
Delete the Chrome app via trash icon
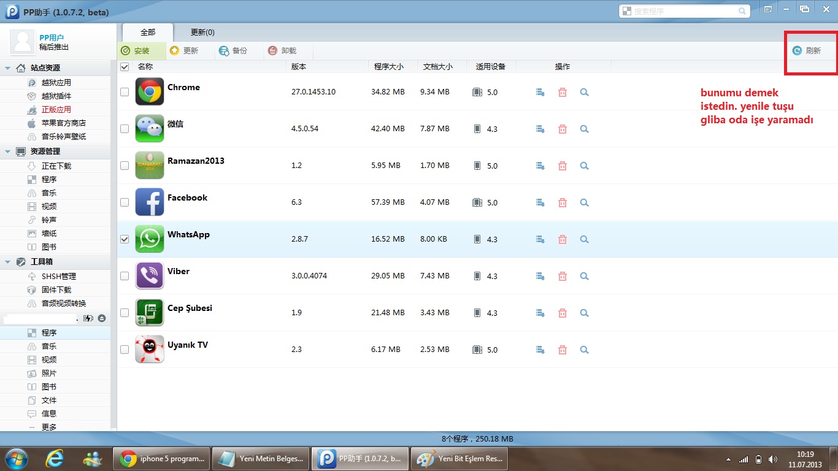[x=562, y=93]
